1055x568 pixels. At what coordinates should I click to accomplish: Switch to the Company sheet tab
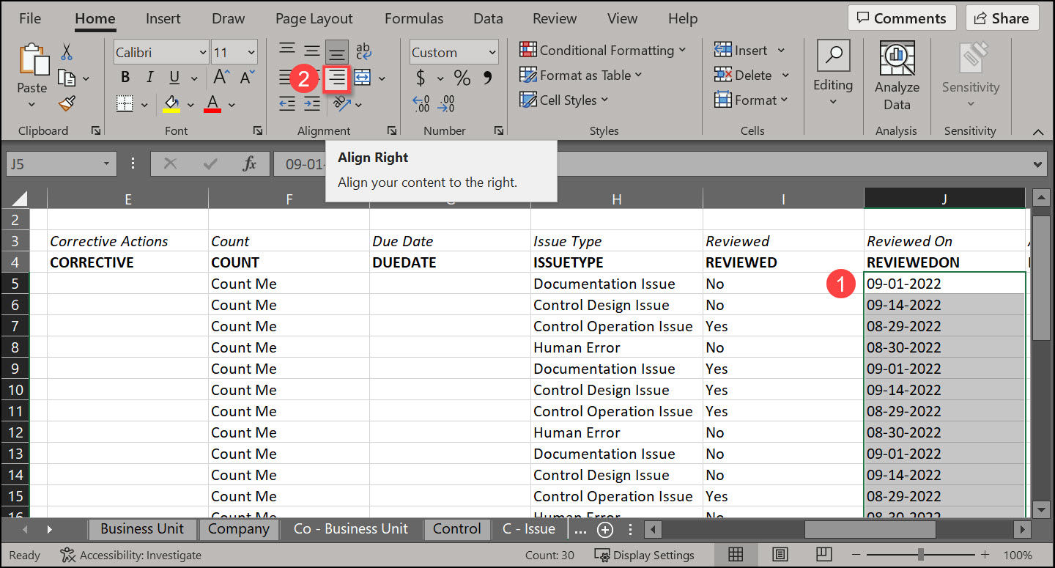tap(238, 529)
